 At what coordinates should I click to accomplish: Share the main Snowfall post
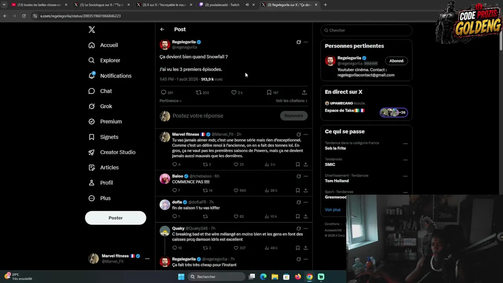pyautogui.click(x=304, y=92)
